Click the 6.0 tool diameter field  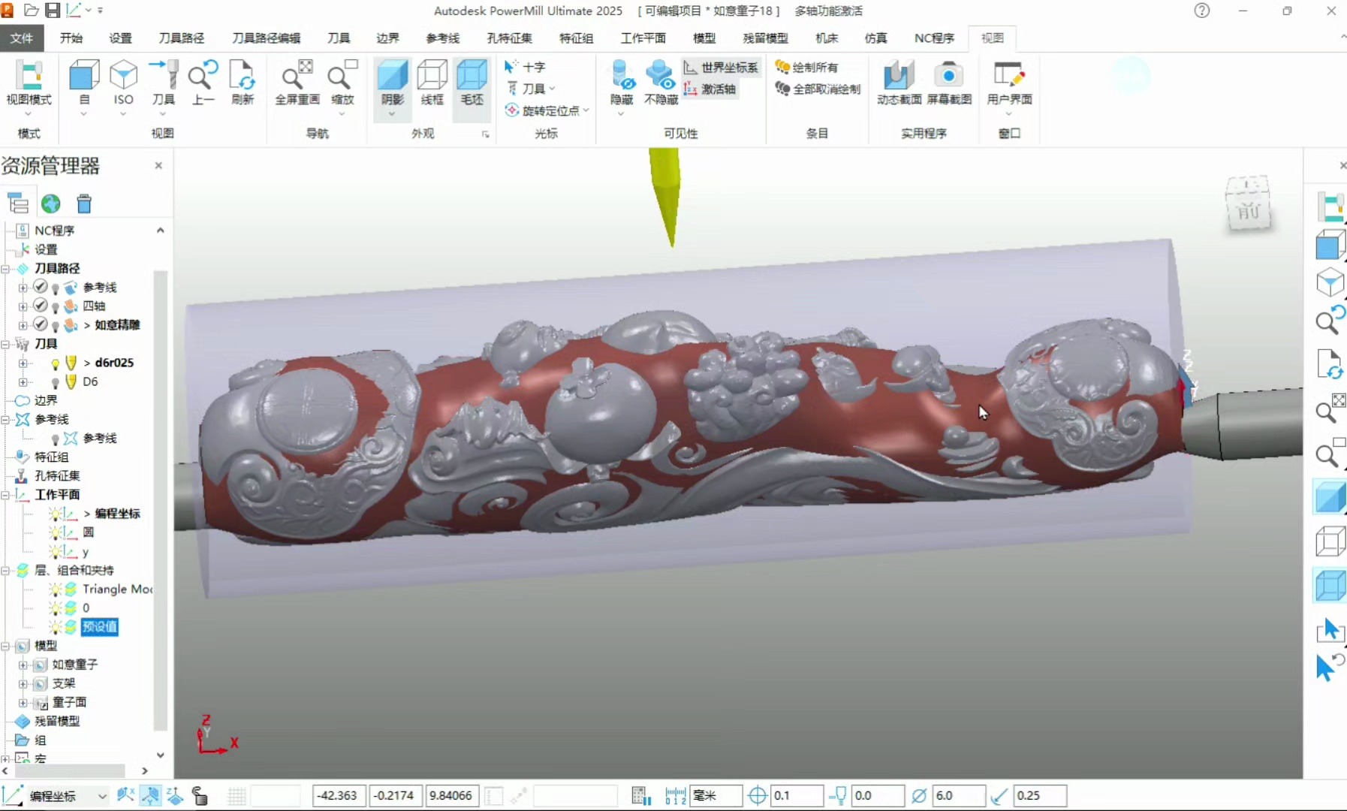[958, 795]
